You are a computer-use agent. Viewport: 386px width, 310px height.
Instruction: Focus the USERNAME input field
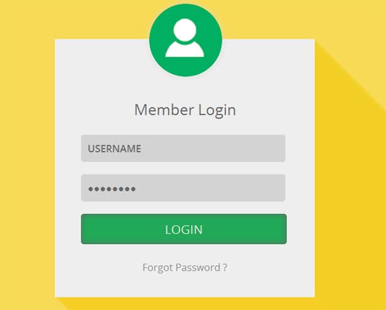point(183,148)
